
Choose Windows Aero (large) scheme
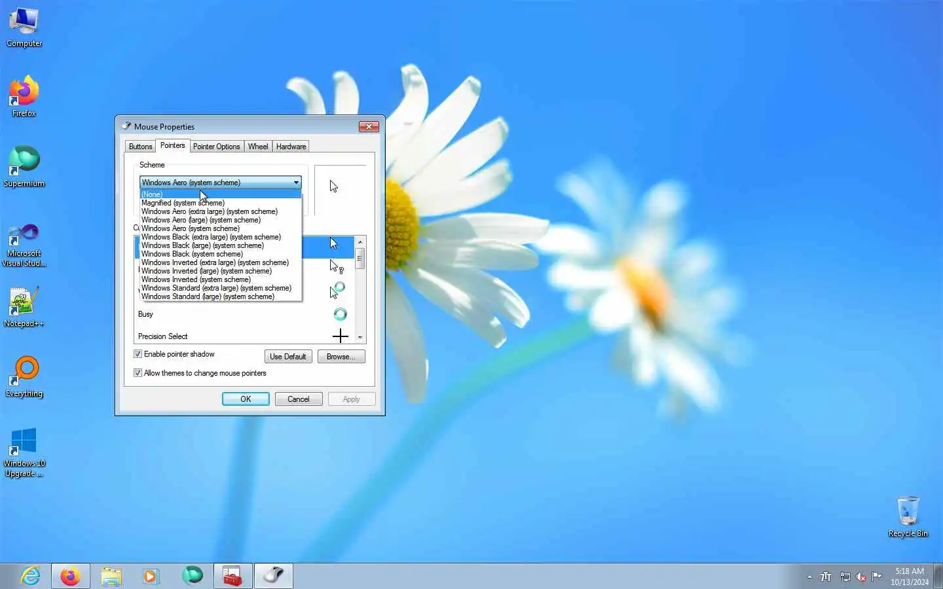pyautogui.click(x=221, y=220)
